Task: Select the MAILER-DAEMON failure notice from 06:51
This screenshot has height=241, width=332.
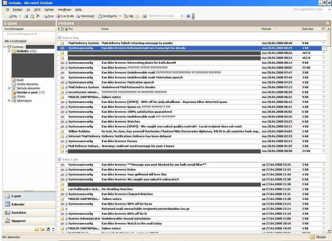Action: click(191, 97)
